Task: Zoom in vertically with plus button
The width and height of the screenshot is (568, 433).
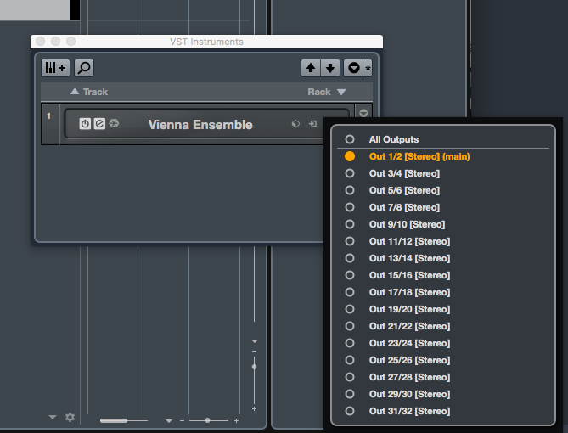Action: coord(255,408)
